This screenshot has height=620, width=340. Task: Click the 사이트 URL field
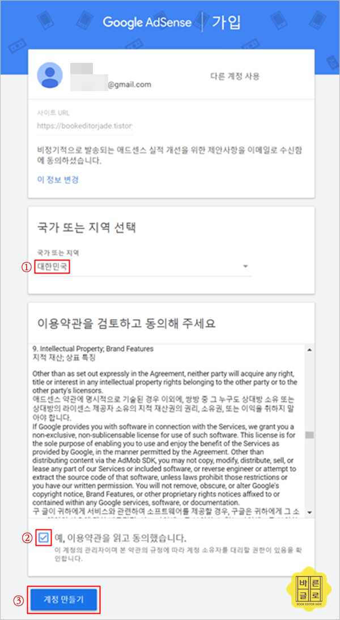[84, 126]
